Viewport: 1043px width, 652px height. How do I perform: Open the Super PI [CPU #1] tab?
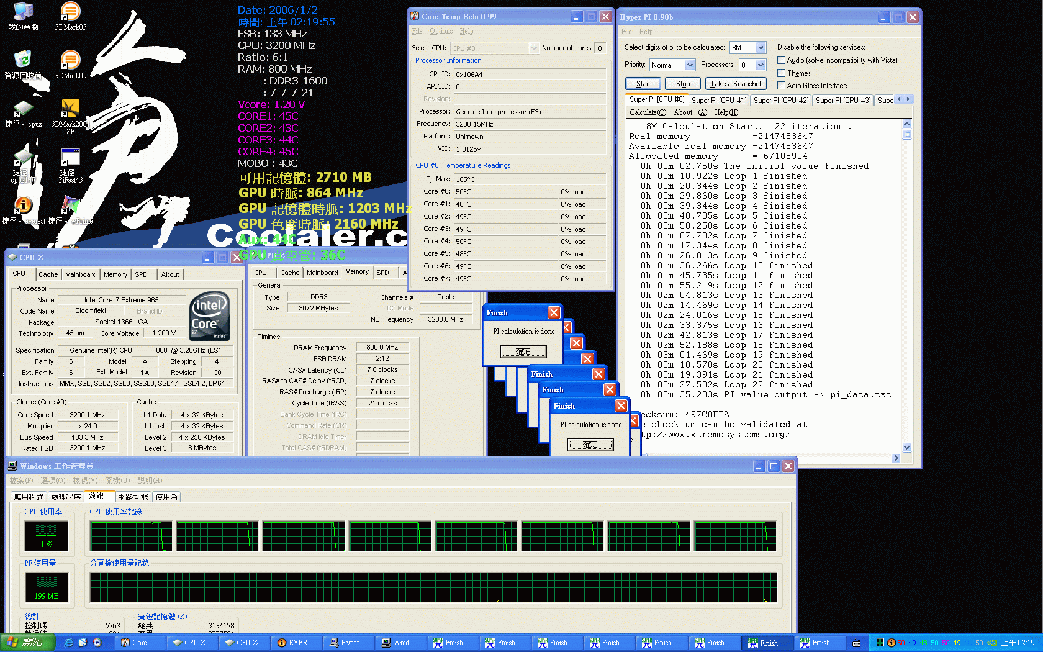[718, 101]
